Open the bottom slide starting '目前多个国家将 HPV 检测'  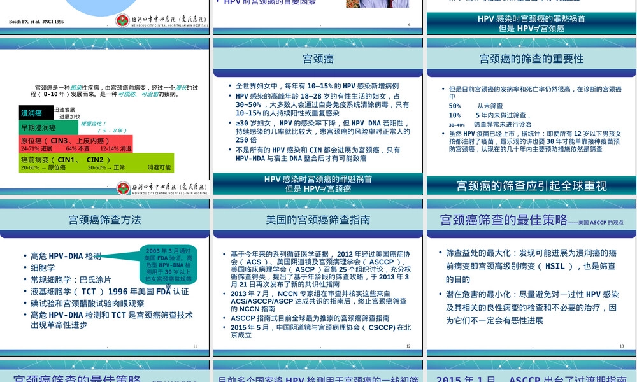tap(318, 371)
